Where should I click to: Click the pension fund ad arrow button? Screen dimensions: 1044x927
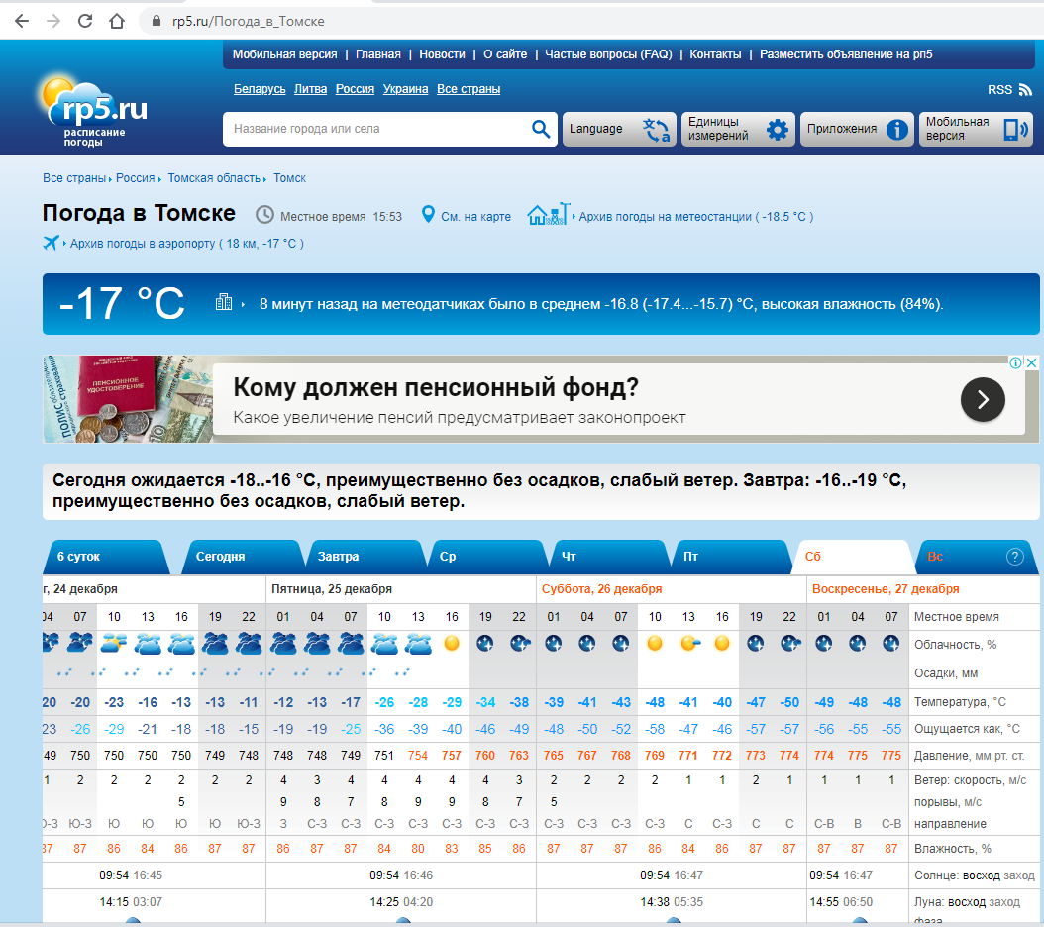[x=983, y=399]
